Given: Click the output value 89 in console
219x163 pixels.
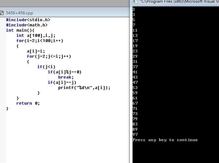Looking at the screenshot, I should click(x=135, y=129).
